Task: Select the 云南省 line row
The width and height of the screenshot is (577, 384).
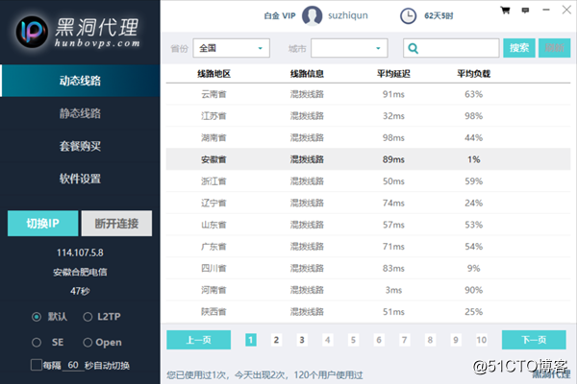Action: point(368,94)
